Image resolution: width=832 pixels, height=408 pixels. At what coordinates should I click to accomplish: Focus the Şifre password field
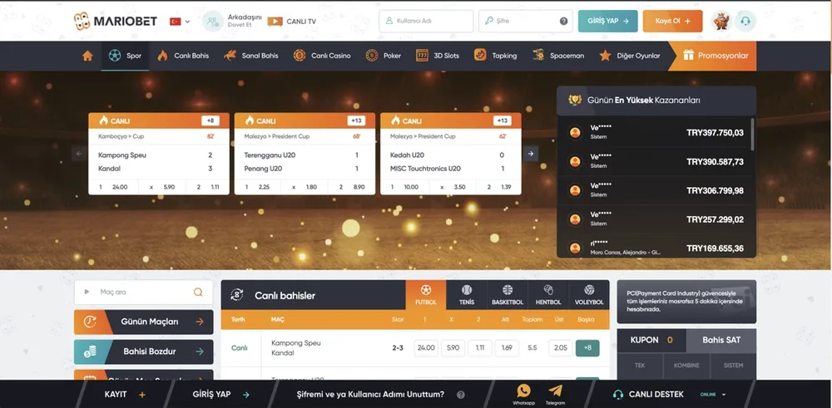pyautogui.click(x=525, y=22)
